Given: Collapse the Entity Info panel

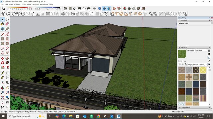Looking at the screenshot, I should pos(179,20).
